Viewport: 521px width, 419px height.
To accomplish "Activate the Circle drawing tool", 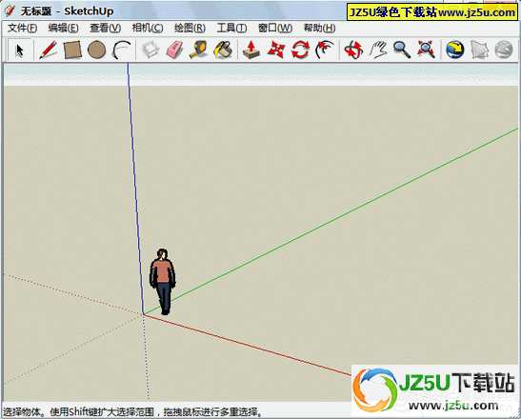I will 97,50.
